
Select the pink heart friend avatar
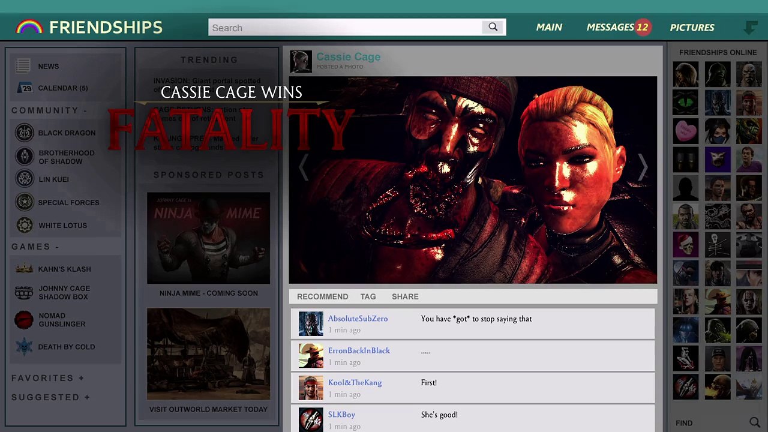(686, 131)
